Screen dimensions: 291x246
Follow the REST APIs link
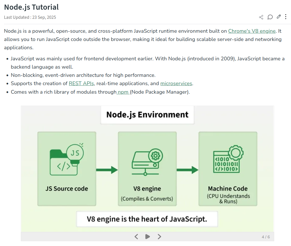pyautogui.click(x=81, y=83)
